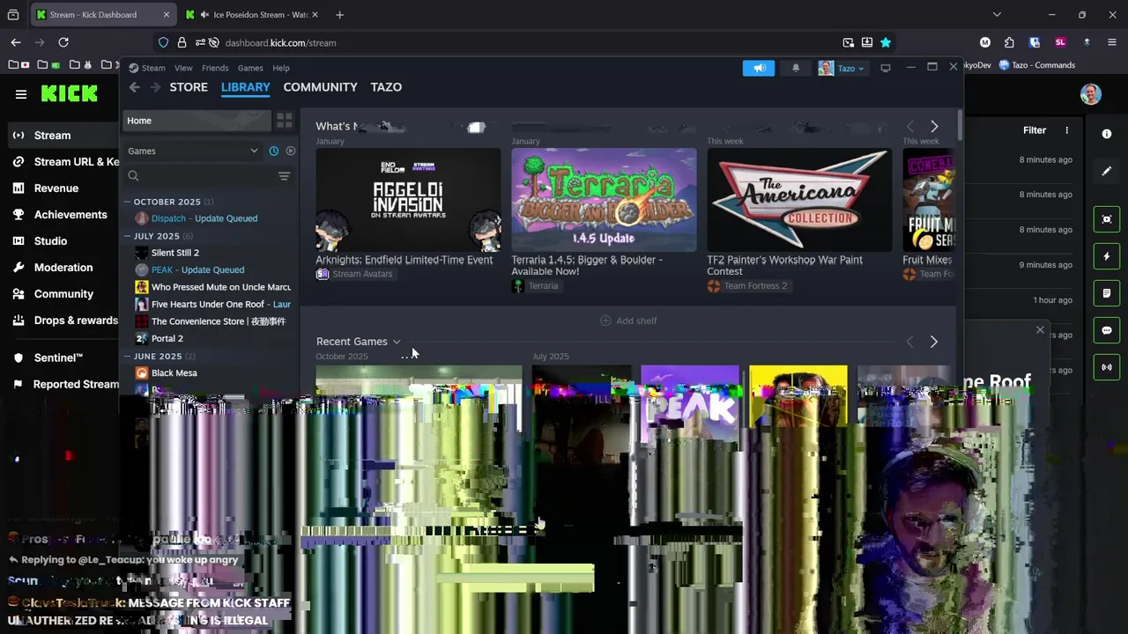Click Filter in Kick activity panel

coord(1035,130)
